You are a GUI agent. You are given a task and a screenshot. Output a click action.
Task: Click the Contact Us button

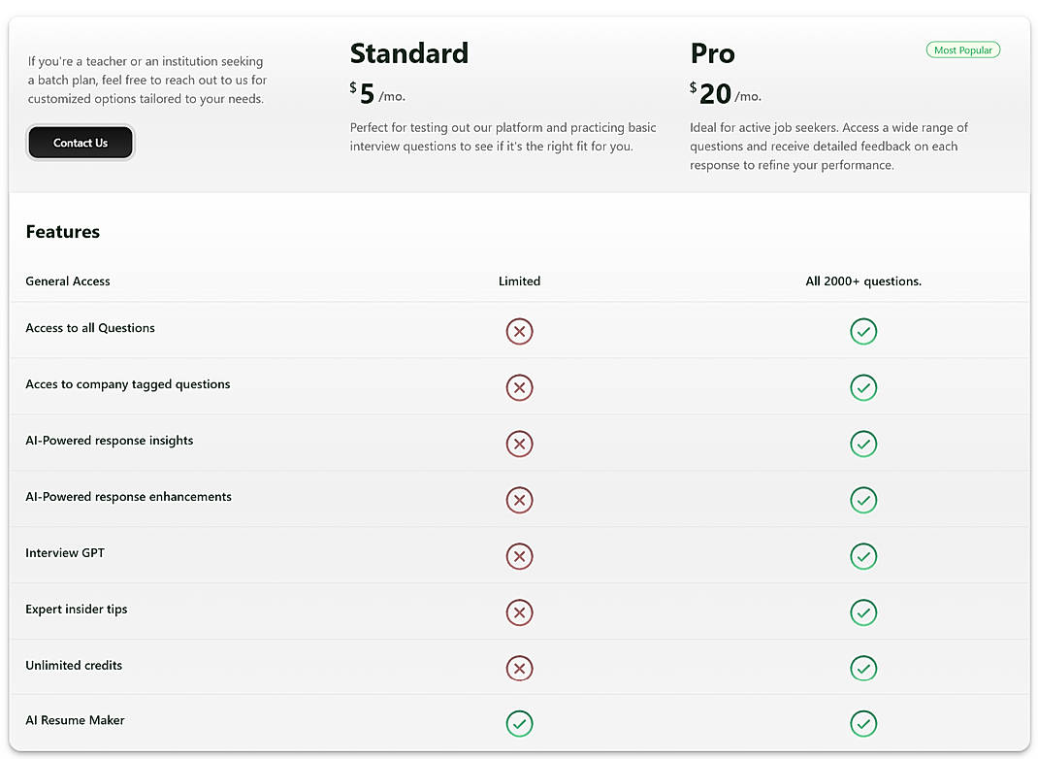pos(81,143)
